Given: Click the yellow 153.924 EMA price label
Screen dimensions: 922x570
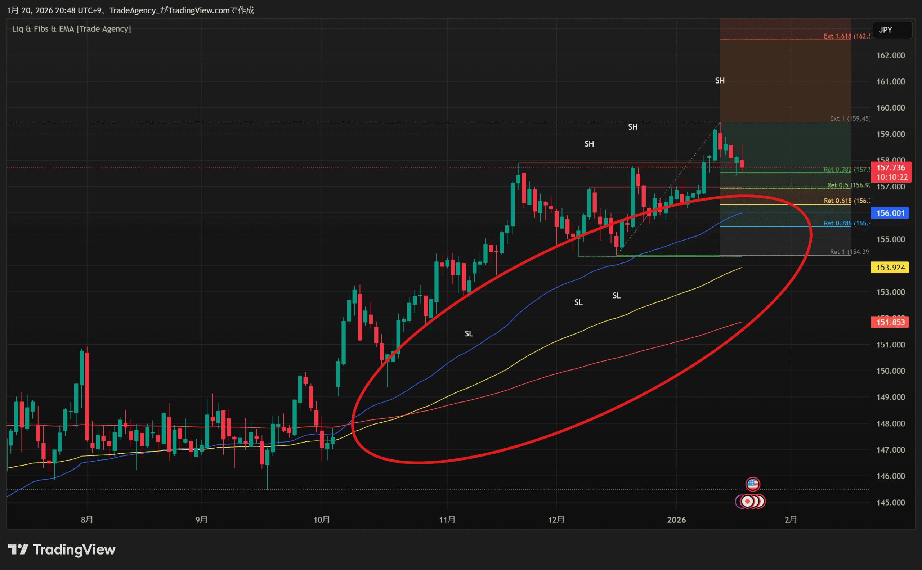Looking at the screenshot, I should click(x=890, y=268).
